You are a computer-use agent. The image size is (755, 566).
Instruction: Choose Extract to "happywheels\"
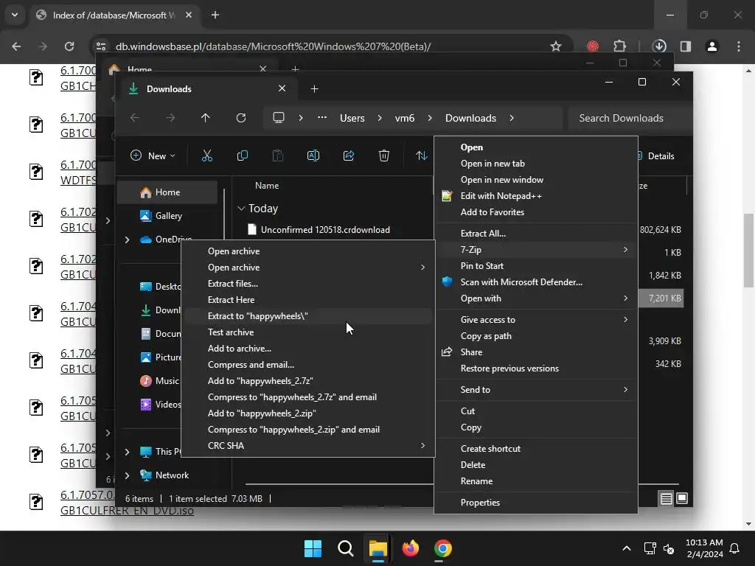(307, 315)
